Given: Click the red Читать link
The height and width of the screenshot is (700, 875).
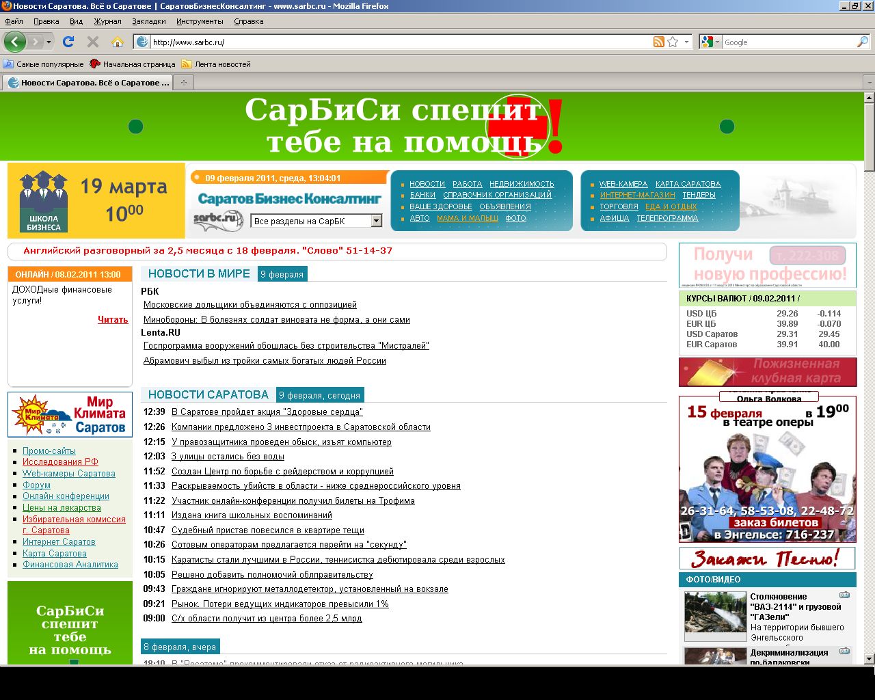Looking at the screenshot, I should click(113, 319).
